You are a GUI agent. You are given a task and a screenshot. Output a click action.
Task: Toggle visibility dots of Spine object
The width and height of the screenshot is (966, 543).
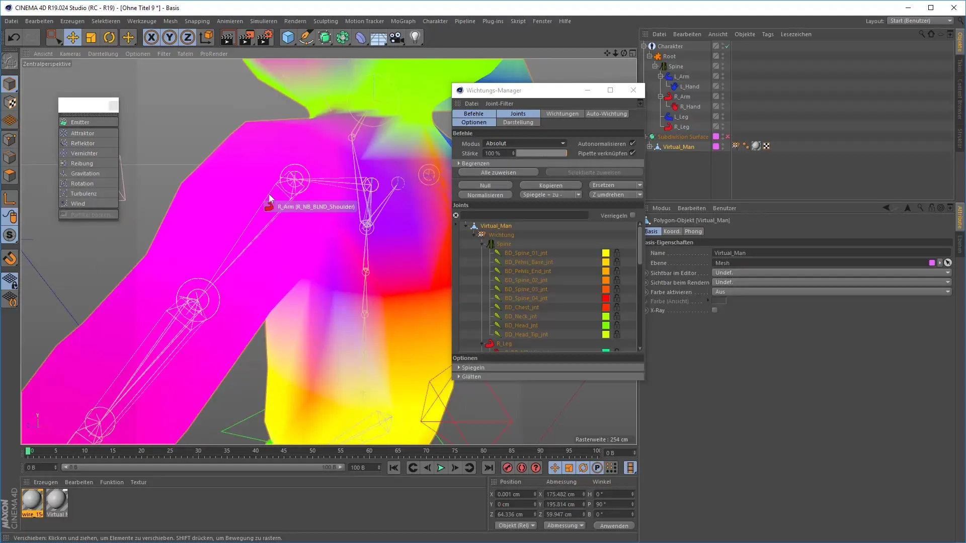(x=723, y=66)
